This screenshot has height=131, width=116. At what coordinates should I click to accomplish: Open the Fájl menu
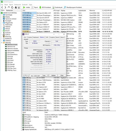[2, 5]
